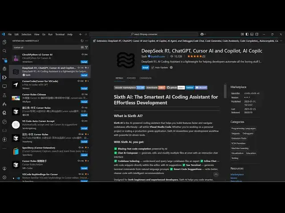
Task: Open the View menu
Action: tap(37, 34)
